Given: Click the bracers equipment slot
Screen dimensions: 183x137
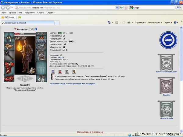Looking at the screenshot, I should 9,46.
